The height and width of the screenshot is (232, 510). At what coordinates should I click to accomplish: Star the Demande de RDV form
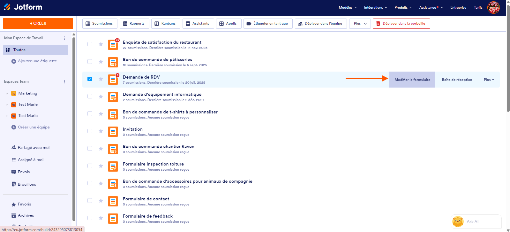pyautogui.click(x=101, y=79)
